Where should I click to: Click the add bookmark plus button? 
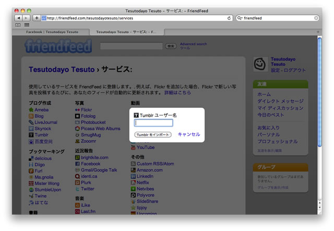click(37, 18)
